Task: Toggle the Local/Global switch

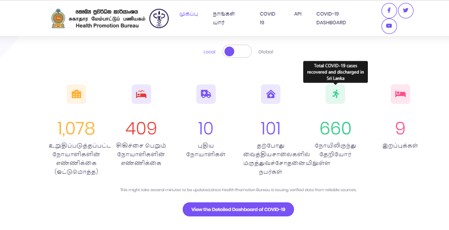Action: tap(237, 51)
